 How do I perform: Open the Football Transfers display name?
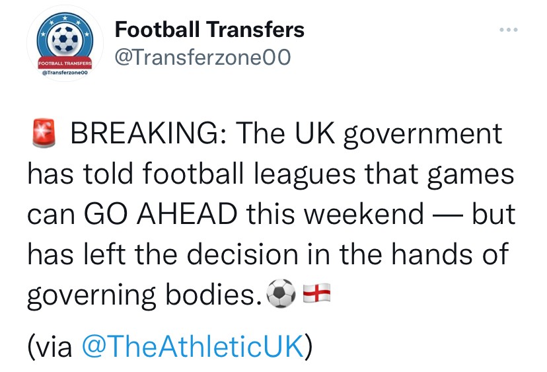coord(209,30)
